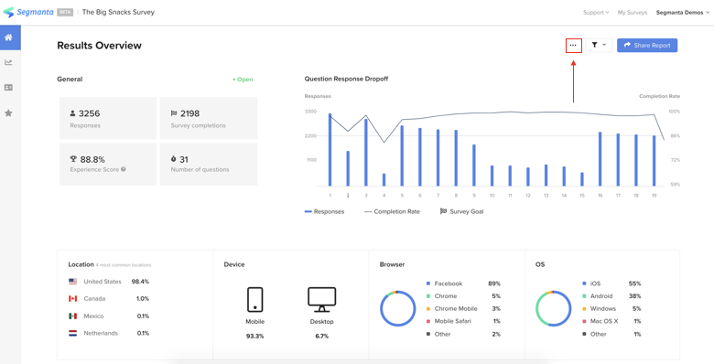The height and width of the screenshot is (364, 714).
Task: Click the OS donut chart
Action: click(x=553, y=308)
